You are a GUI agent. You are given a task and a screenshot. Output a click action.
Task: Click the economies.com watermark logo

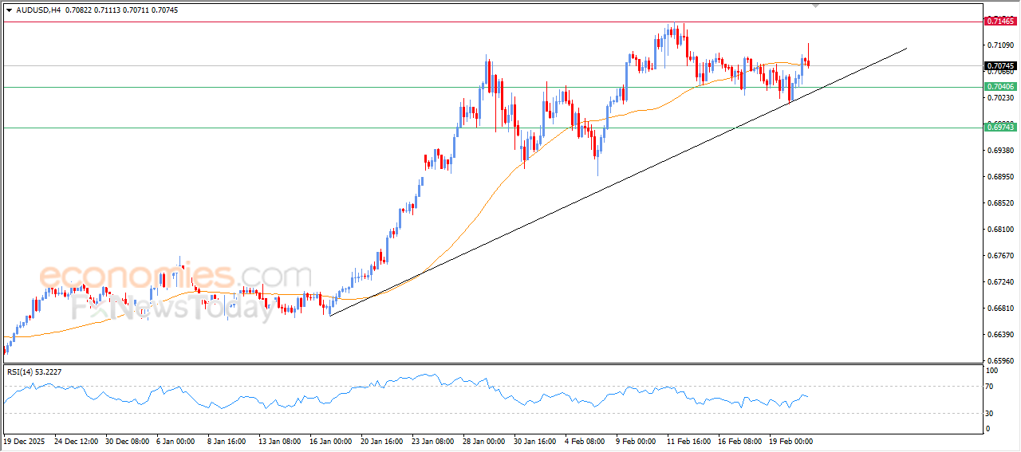(x=175, y=277)
